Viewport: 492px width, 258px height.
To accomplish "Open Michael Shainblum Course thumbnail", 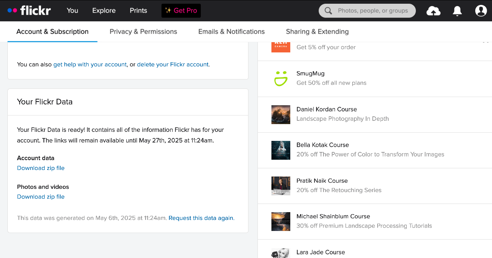I will click(281, 222).
